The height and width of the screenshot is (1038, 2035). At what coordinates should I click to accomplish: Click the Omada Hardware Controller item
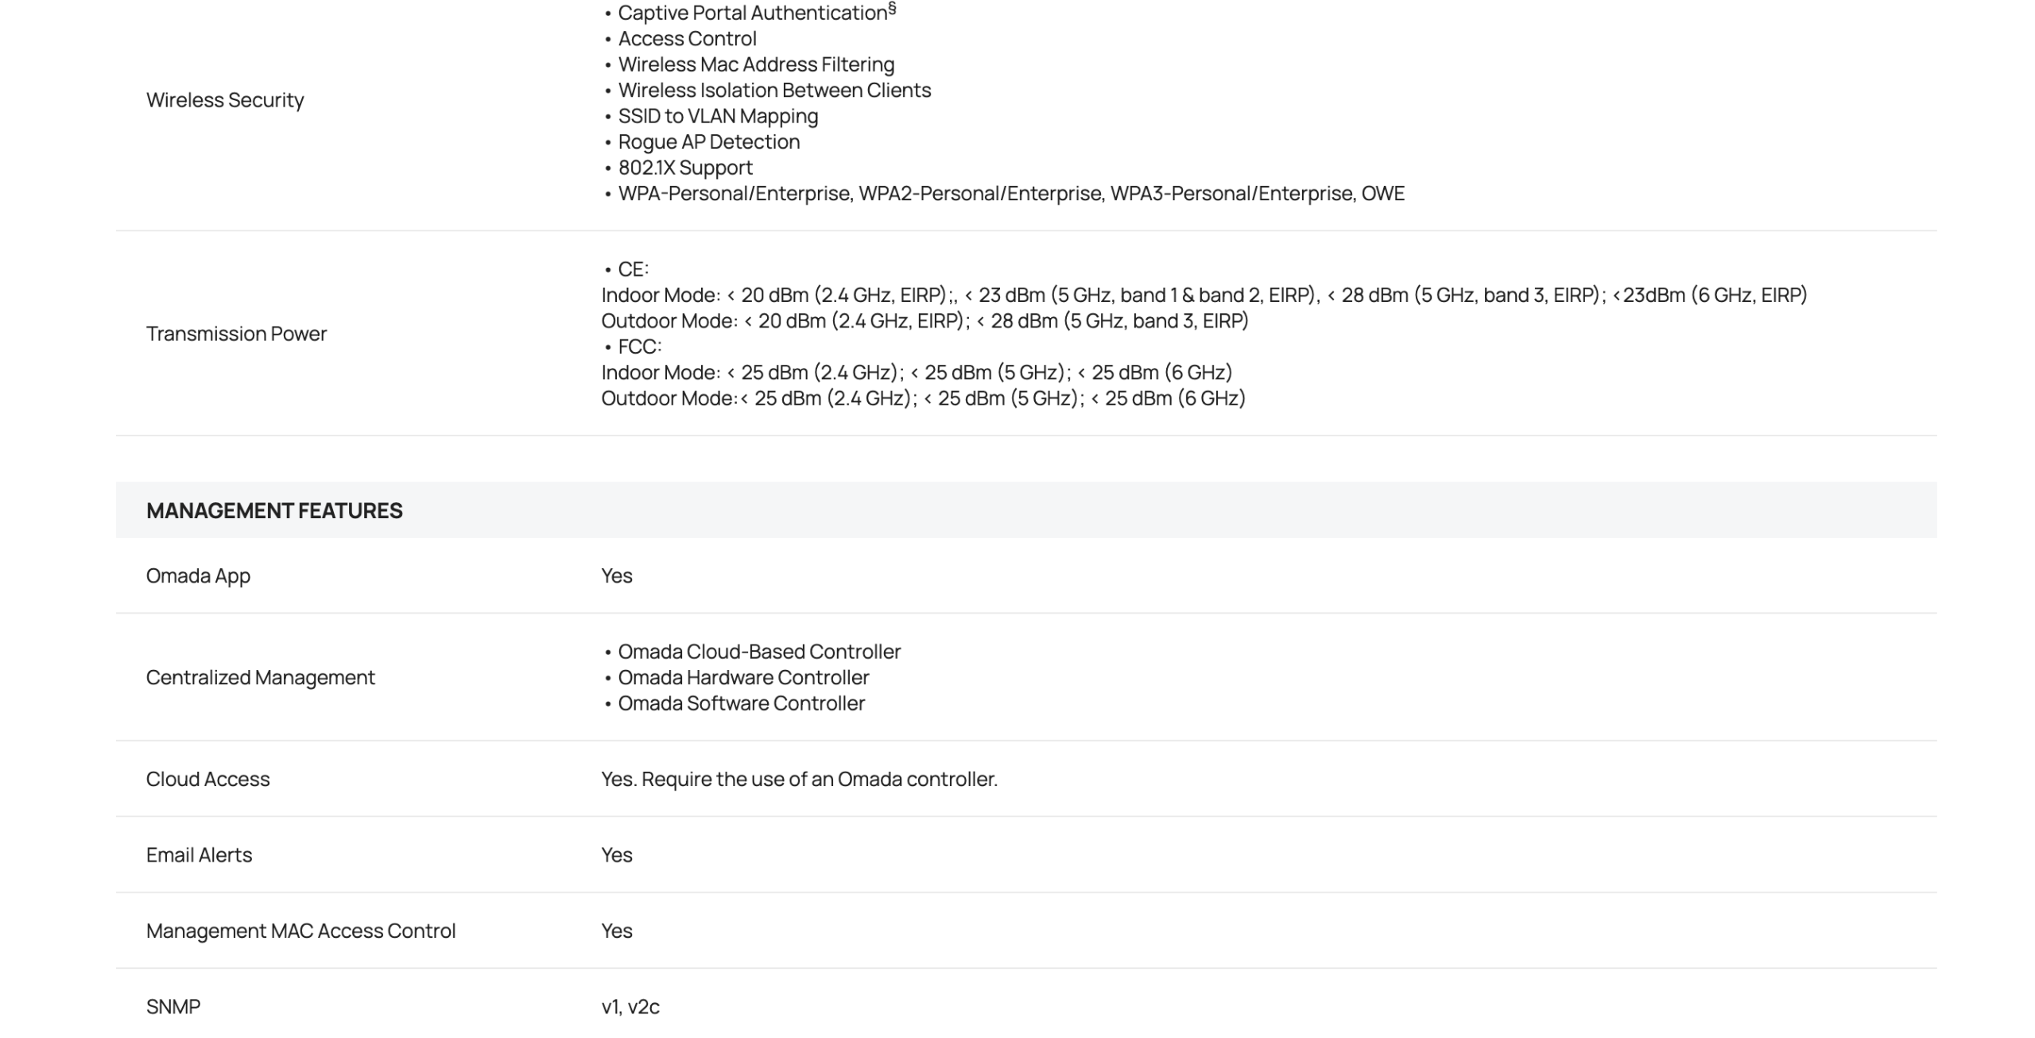click(742, 677)
